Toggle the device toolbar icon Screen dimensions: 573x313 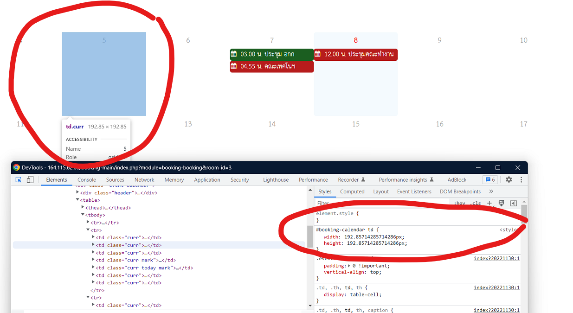pyautogui.click(x=30, y=180)
